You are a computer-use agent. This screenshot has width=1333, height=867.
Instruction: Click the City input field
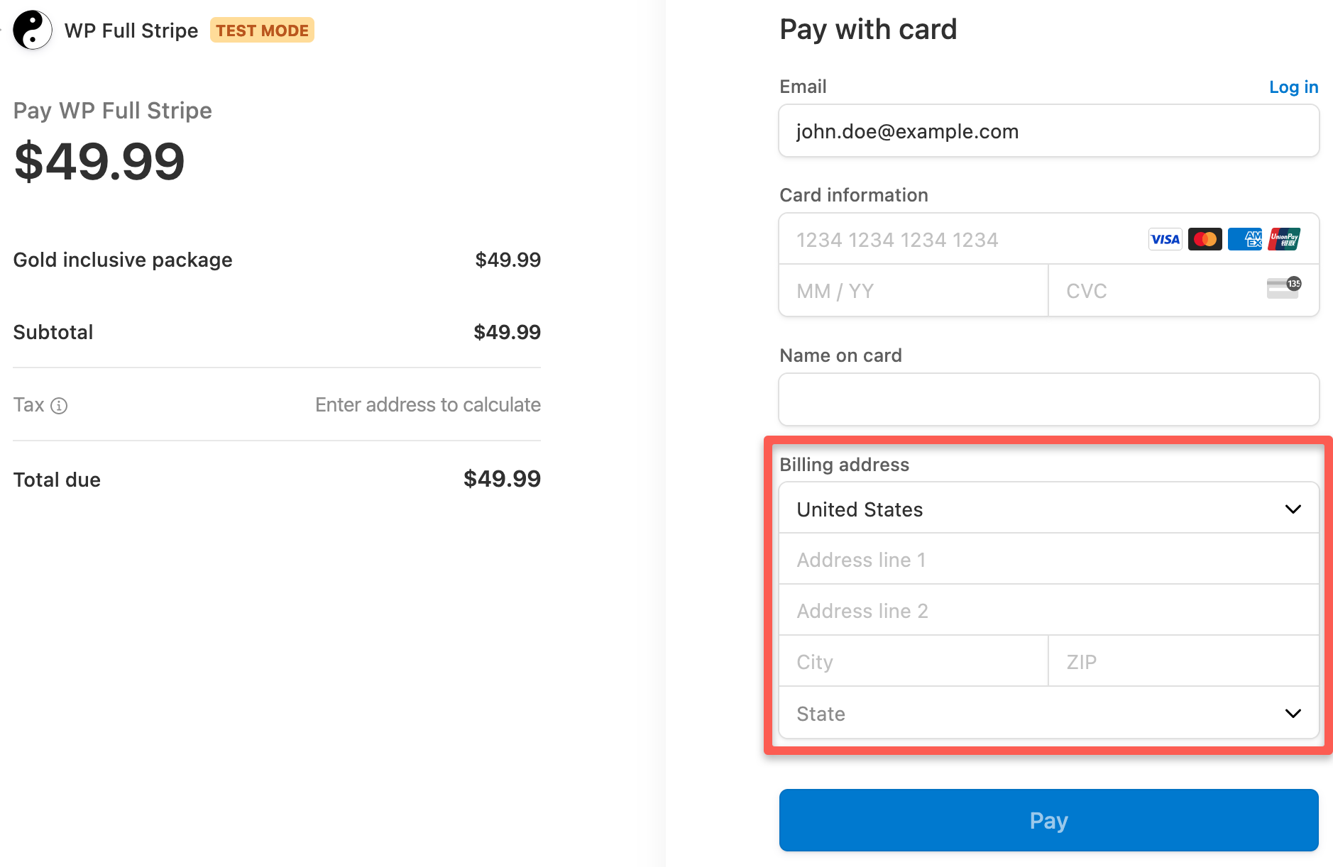912,661
